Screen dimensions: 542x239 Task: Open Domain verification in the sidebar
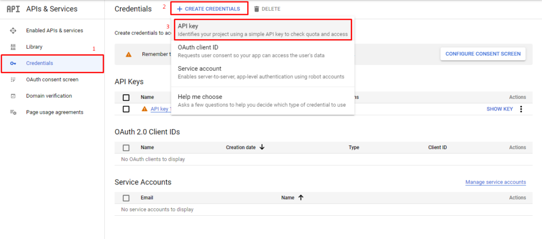49,96
